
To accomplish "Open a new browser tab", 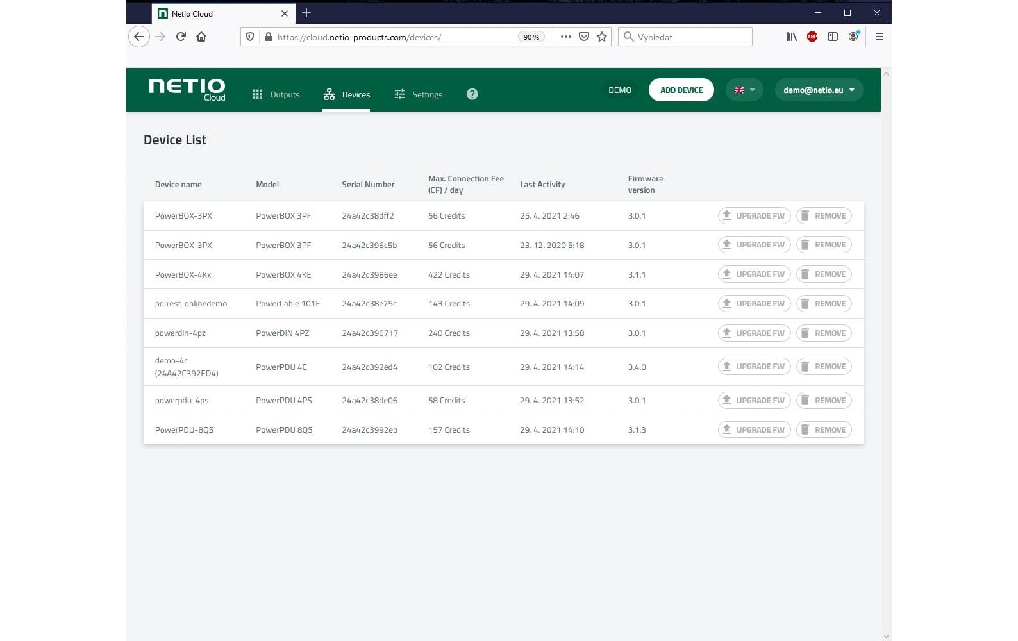I will pyautogui.click(x=306, y=13).
